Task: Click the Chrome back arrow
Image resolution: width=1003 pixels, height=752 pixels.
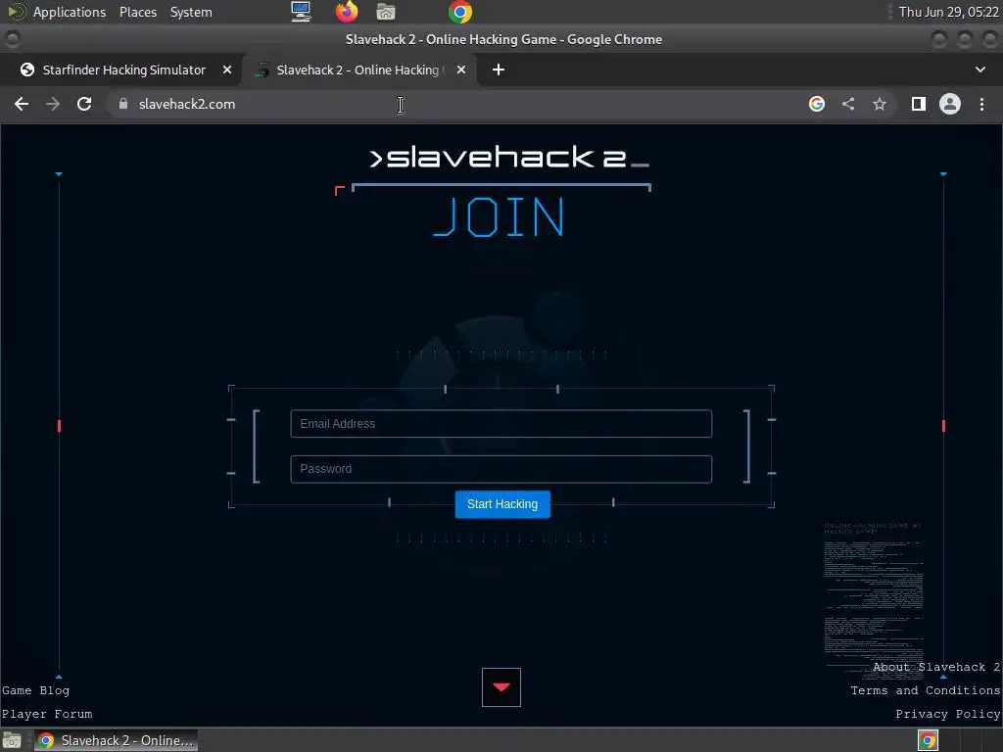Action: pyautogui.click(x=22, y=104)
